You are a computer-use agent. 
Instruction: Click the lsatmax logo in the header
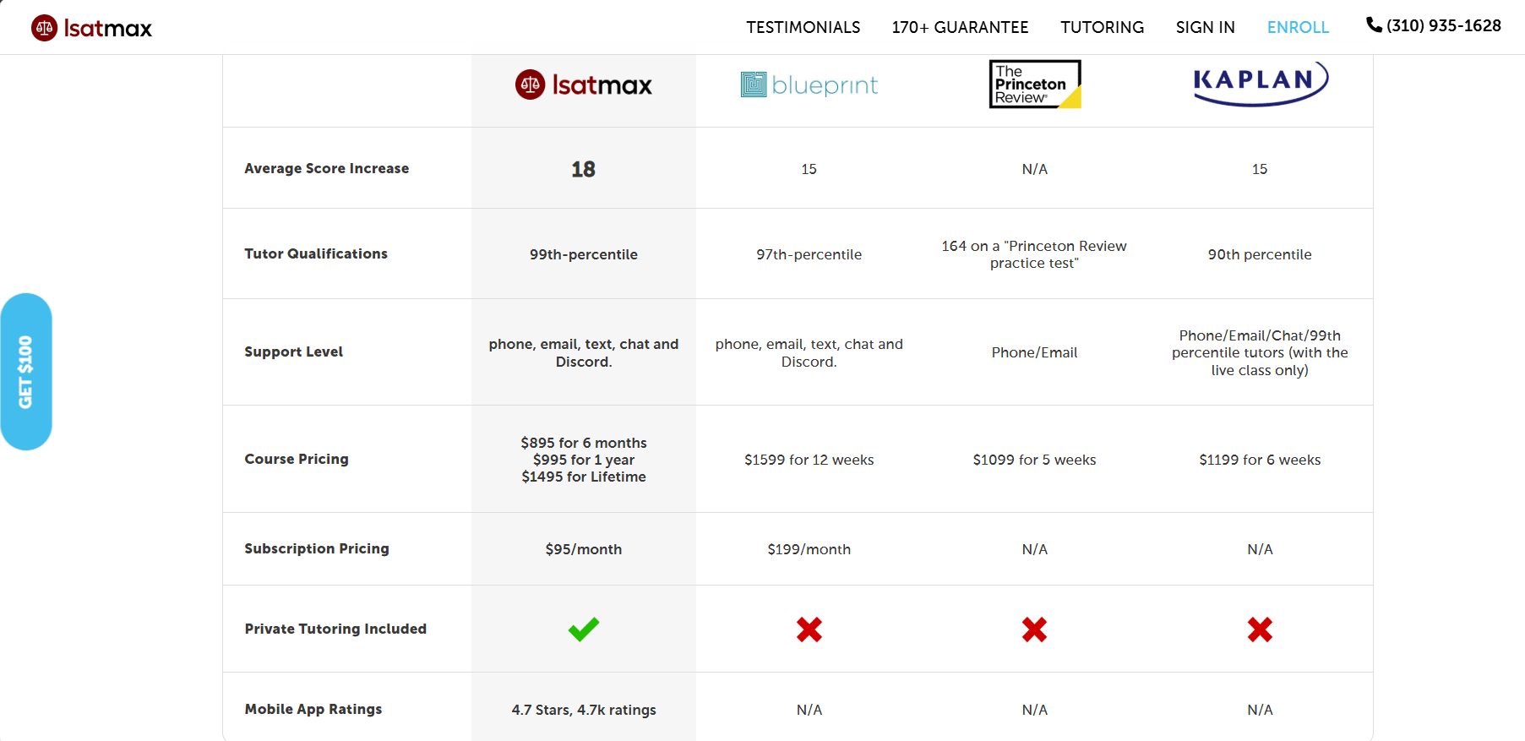[91, 28]
